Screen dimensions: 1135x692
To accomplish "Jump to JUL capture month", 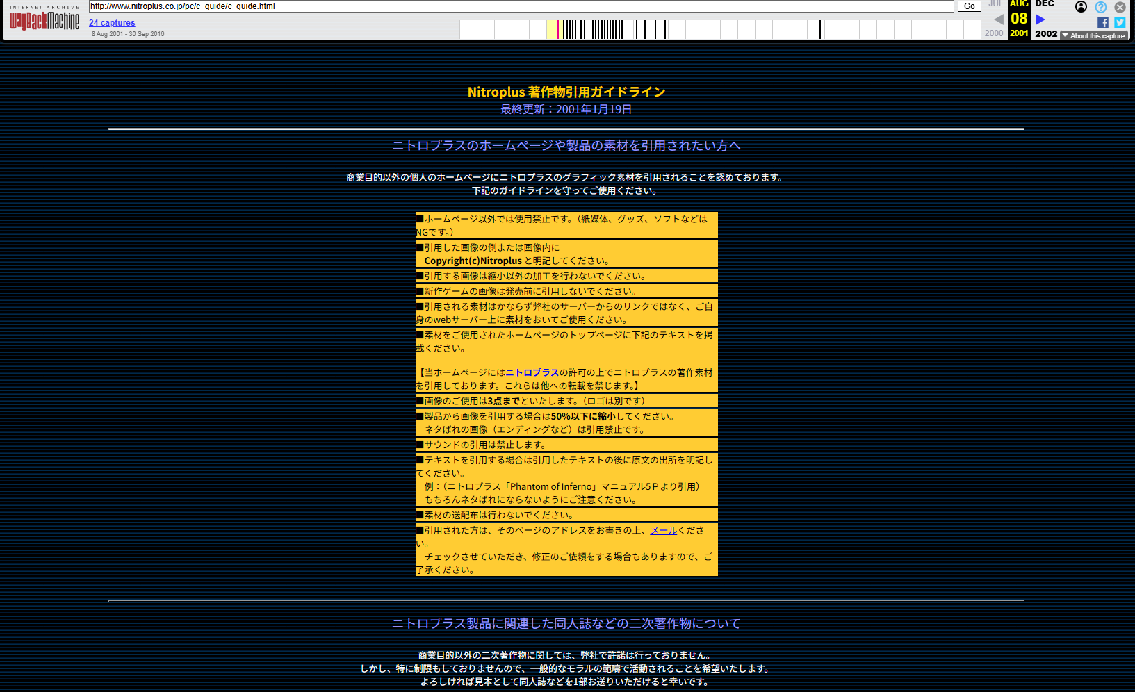I will pyautogui.click(x=996, y=3).
